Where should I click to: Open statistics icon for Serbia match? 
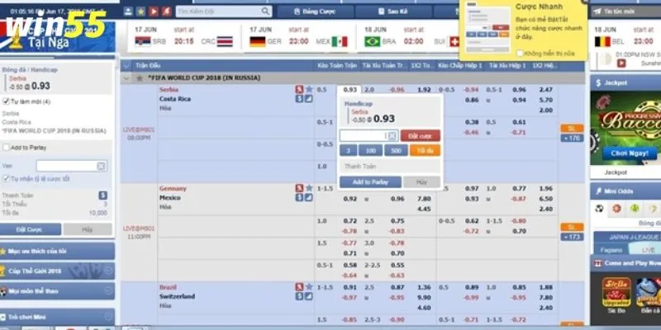tap(299, 89)
